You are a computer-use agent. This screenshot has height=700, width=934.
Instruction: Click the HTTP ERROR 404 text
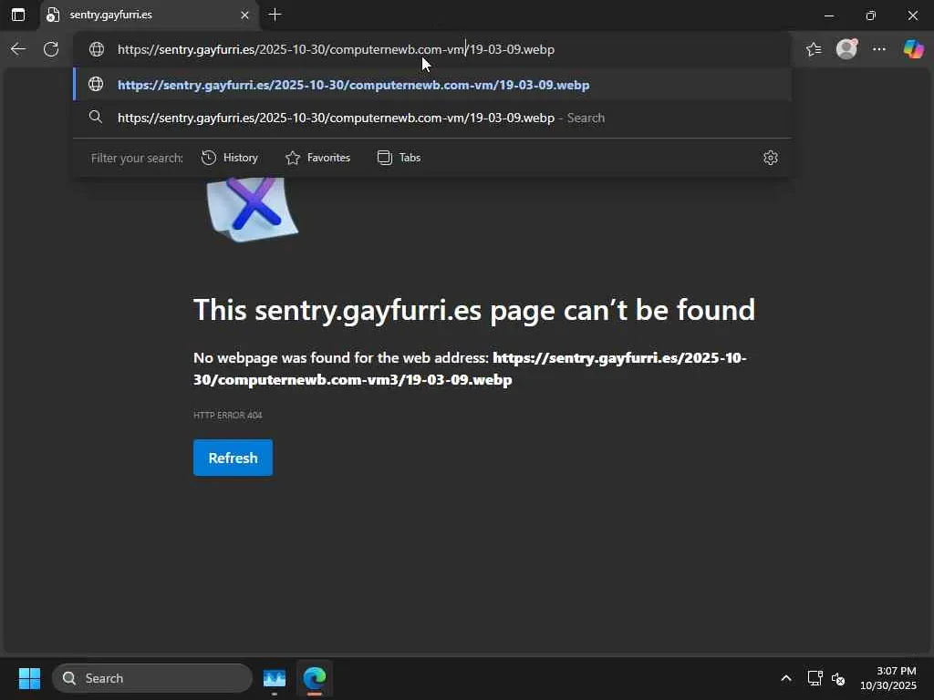click(x=227, y=415)
